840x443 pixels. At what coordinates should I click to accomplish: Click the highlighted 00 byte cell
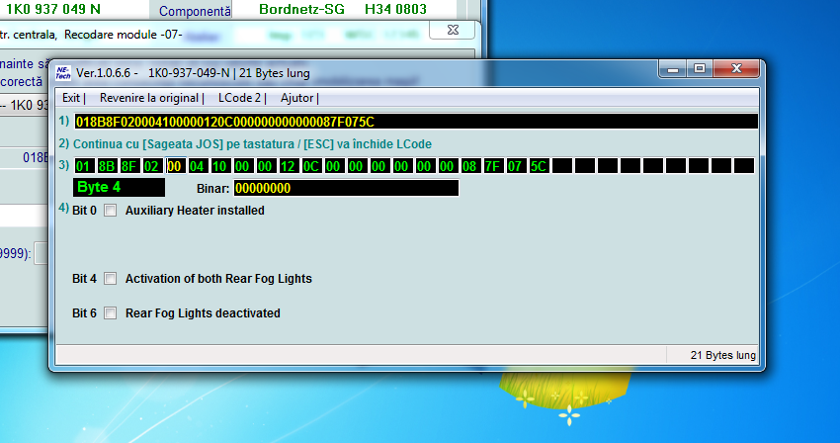176,165
